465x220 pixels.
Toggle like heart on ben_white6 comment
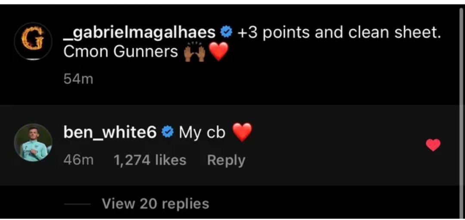(433, 145)
